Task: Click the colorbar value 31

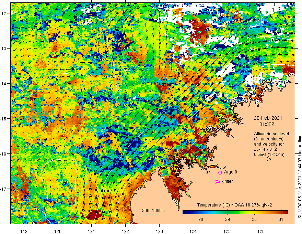Action: [x=281, y=219]
